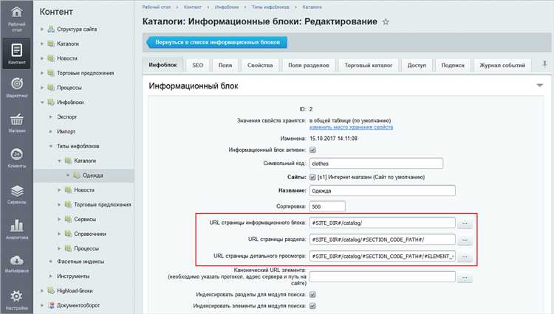Open template picker for URL страницы информационного блока
This screenshot has height=314, width=554.
click(x=465, y=223)
